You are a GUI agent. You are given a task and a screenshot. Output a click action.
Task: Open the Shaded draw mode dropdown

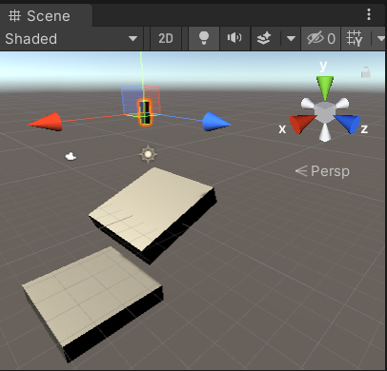click(71, 39)
